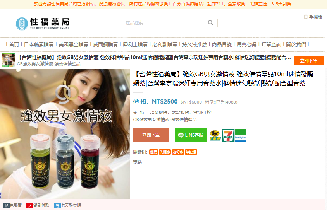The width and height of the screenshot is (327, 210).
Task: Open the 關於我們 about us page
Action: click(296, 44)
